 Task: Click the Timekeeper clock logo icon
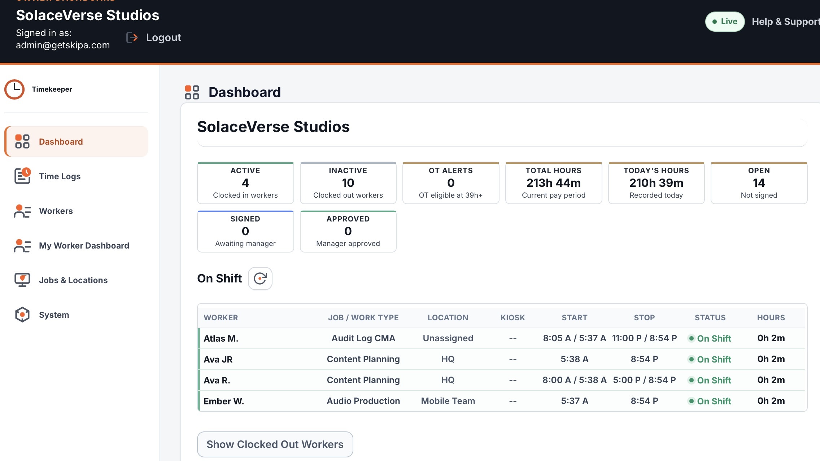click(14, 89)
